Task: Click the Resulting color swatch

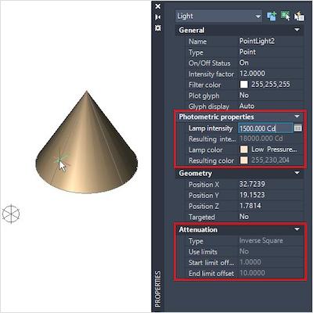Action: tap(243, 160)
